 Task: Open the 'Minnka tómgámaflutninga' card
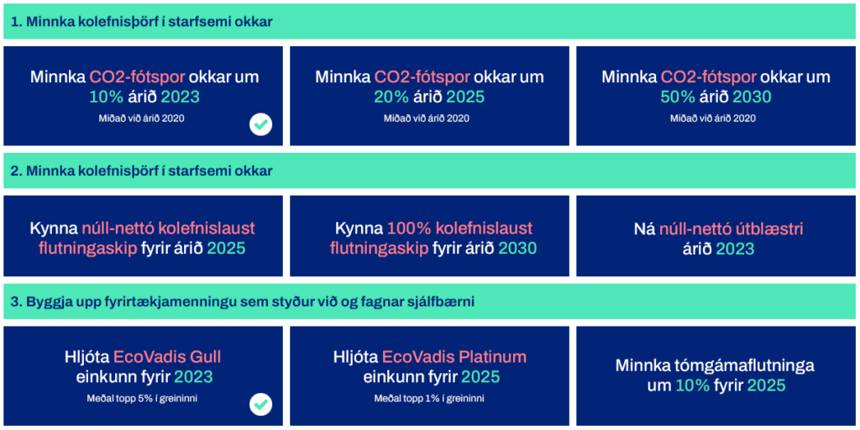pyautogui.click(x=716, y=375)
